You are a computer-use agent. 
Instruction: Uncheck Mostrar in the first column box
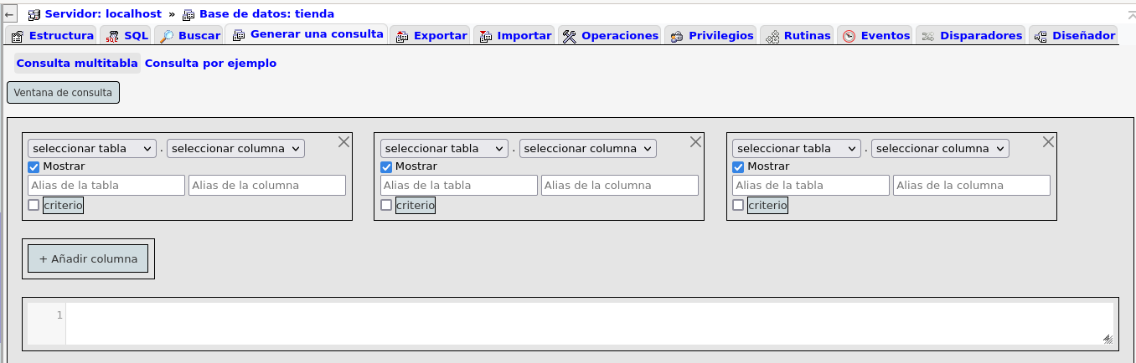(34, 166)
